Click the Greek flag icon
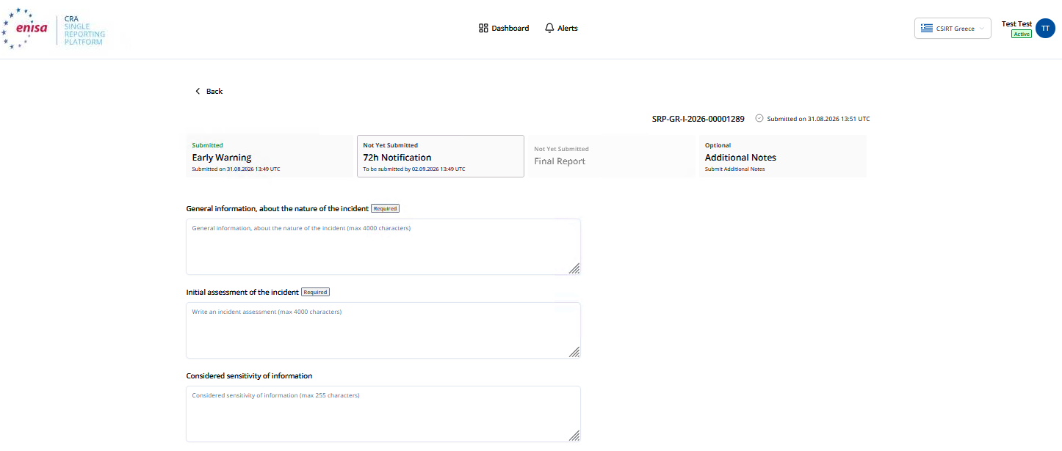The image size is (1062, 451). pyautogui.click(x=927, y=29)
